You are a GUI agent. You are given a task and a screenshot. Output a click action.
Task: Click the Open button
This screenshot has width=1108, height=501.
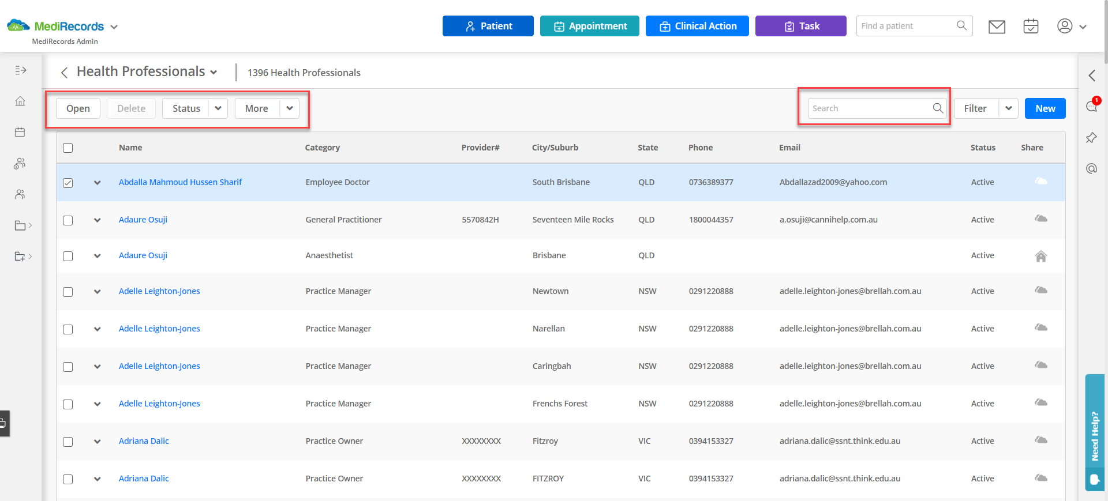[78, 108]
